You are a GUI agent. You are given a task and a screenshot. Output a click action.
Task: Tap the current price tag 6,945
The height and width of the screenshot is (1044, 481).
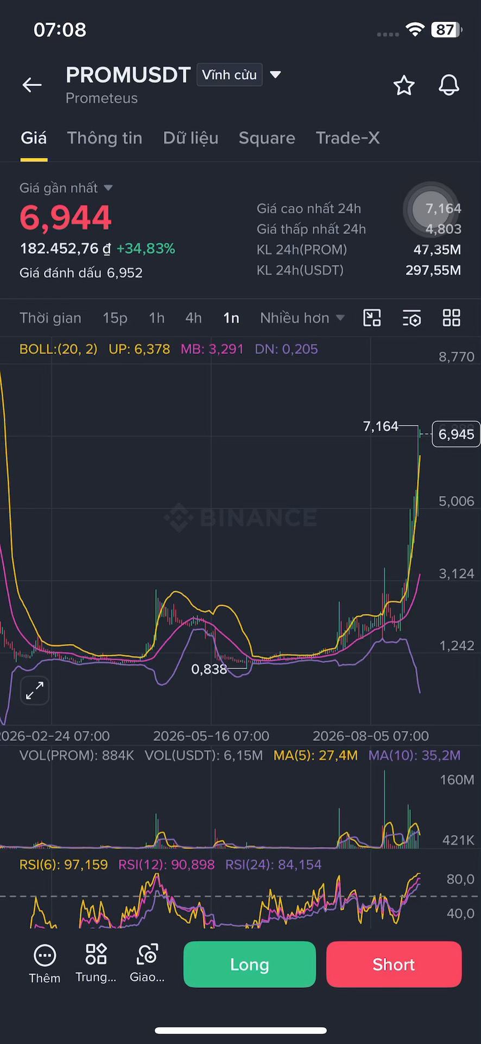pyautogui.click(x=456, y=434)
